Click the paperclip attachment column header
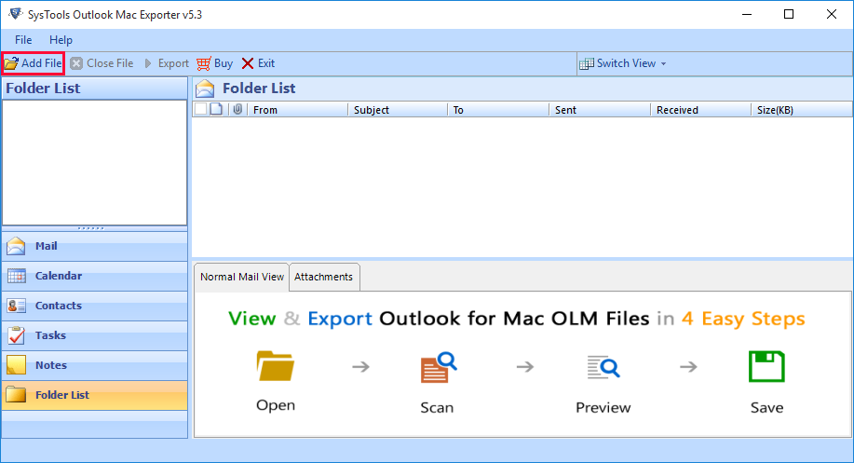This screenshot has width=854, height=463. pos(237,109)
